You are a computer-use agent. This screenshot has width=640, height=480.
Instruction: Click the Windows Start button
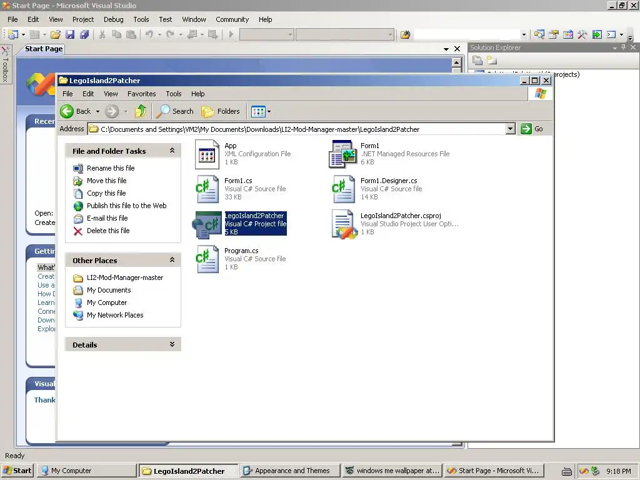(x=17, y=471)
